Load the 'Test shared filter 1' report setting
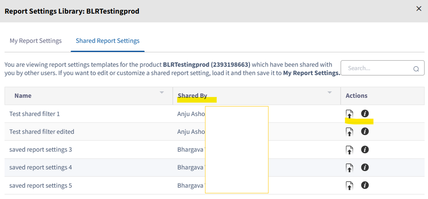The width and height of the screenshot is (428, 199). click(x=350, y=114)
